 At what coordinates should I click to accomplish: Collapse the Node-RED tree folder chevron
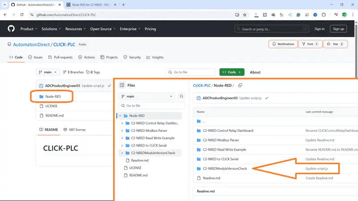[120, 116]
